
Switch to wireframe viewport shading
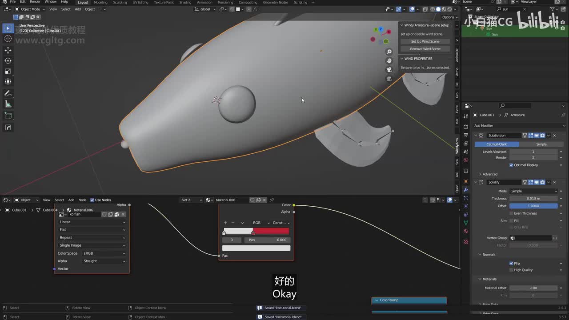coord(433,9)
